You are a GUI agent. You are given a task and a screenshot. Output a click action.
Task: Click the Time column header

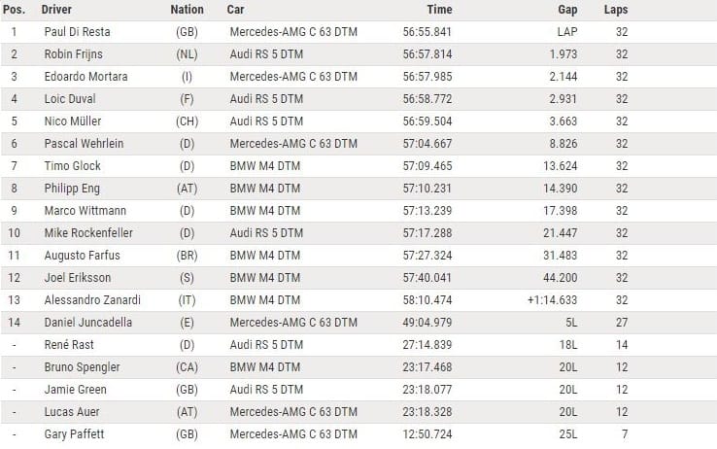pos(439,9)
